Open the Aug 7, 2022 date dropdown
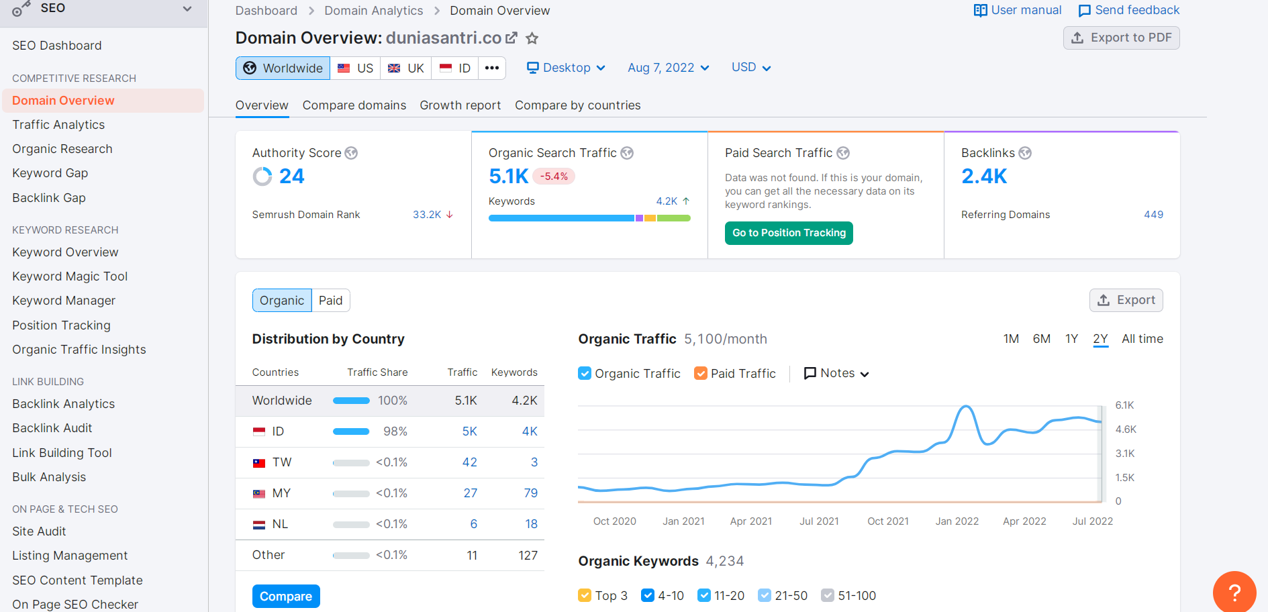This screenshot has width=1268, height=612. pos(669,68)
